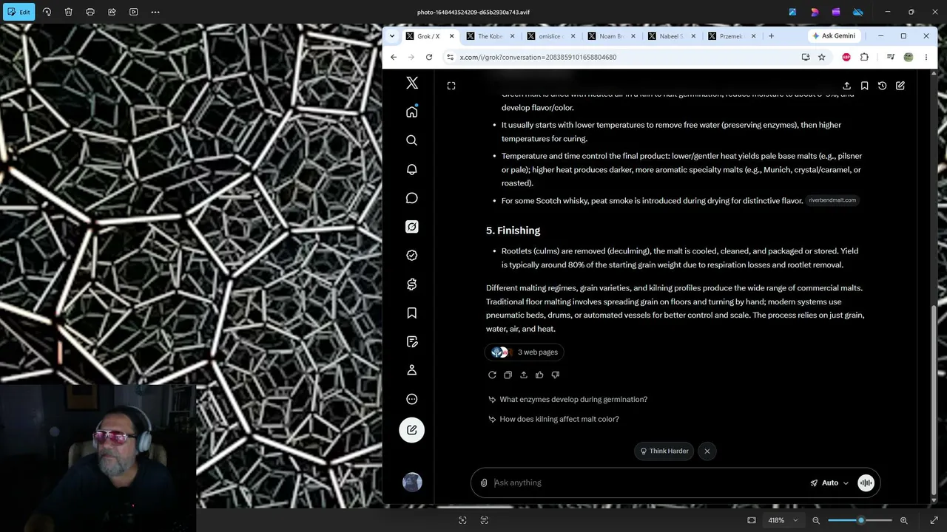The width and height of the screenshot is (947, 532).
Task: Print the photo from Photos toolbar
Action: point(90,12)
